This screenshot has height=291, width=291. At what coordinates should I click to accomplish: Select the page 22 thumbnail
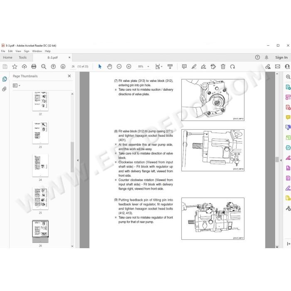(x=40, y=101)
